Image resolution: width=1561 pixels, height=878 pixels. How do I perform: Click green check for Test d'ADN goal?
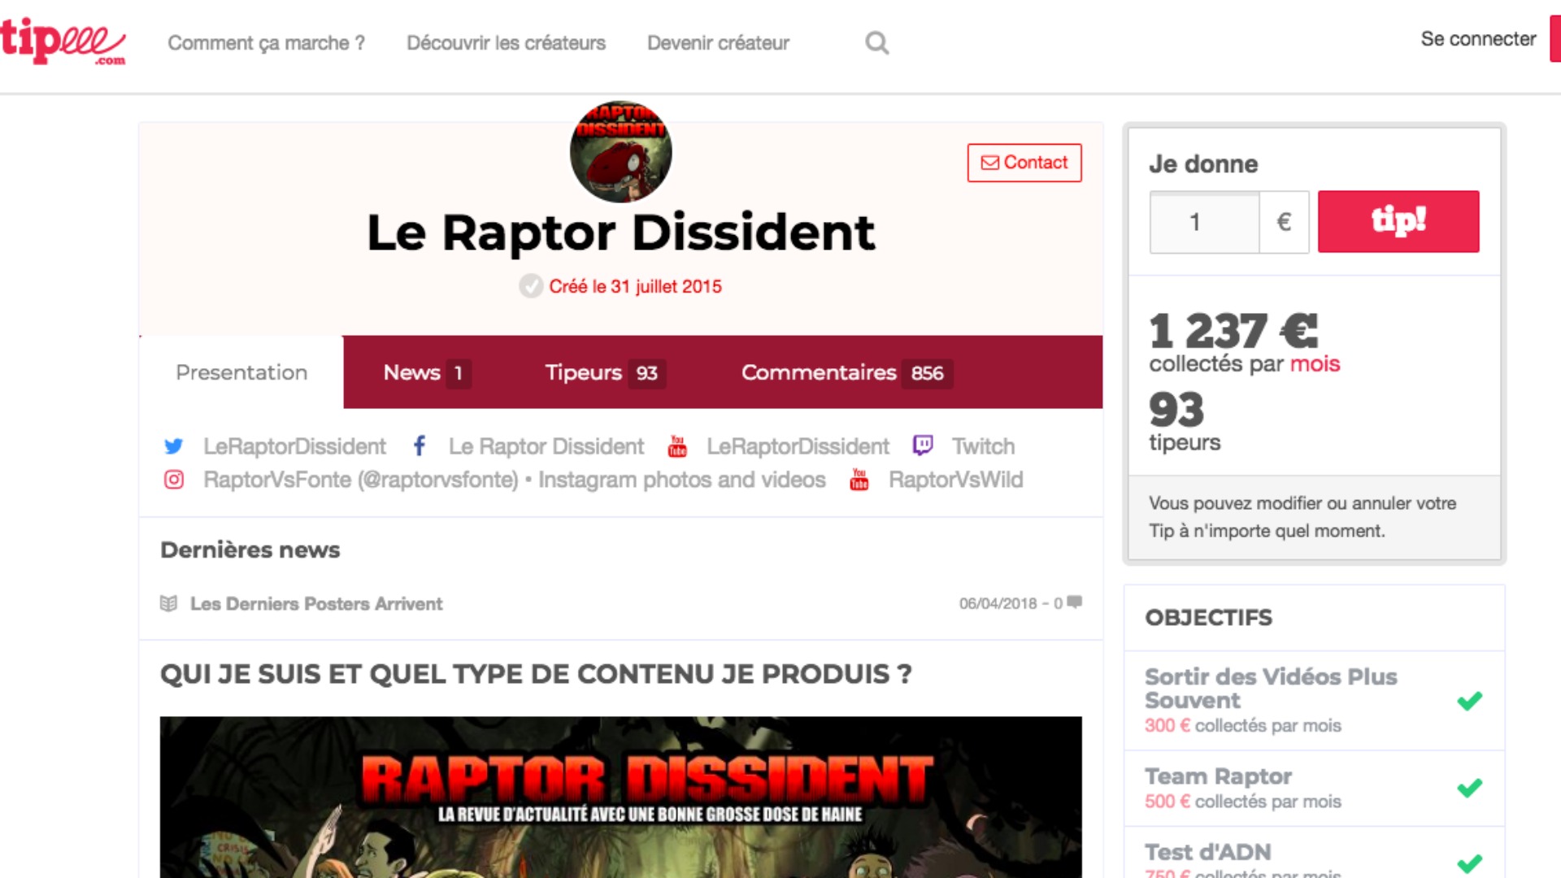[x=1469, y=863]
